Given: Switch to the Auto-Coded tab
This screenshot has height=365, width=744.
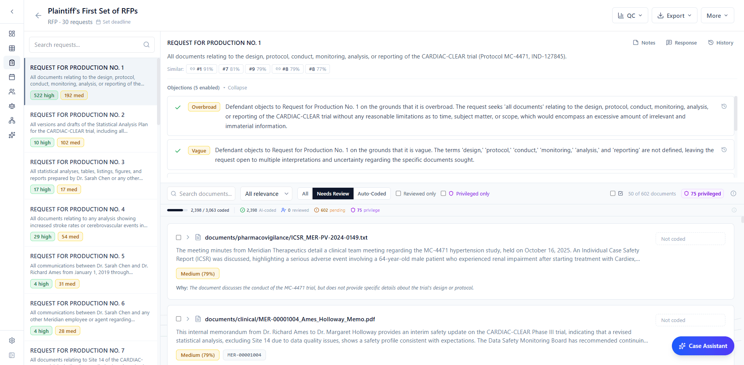Looking at the screenshot, I should (x=372, y=194).
